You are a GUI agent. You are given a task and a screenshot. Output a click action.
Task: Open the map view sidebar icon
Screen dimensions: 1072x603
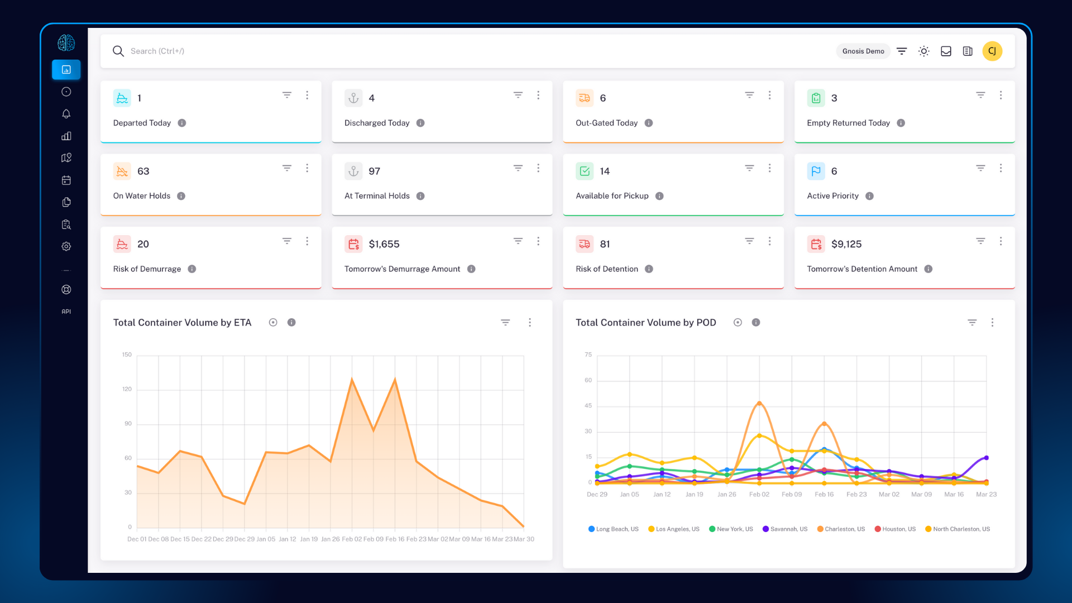tap(66, 158)
